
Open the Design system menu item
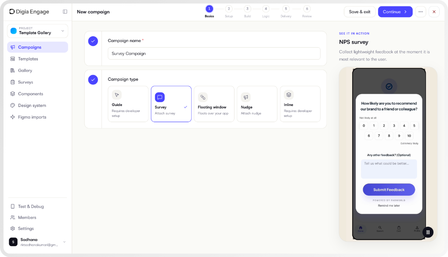pyautogui.click(x=38, y=106)
